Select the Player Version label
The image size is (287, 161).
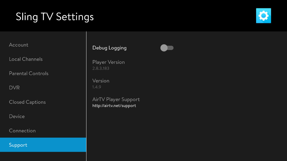pyautogui.click(x=108, y=62)
